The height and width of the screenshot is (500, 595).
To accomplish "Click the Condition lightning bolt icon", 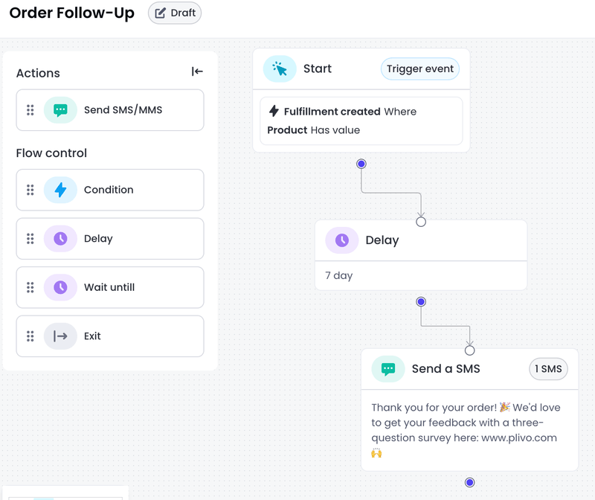I will [x=60, y=190].
